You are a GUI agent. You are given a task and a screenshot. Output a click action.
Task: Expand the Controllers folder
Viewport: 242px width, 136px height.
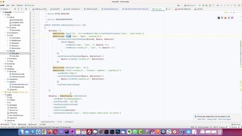8,38
